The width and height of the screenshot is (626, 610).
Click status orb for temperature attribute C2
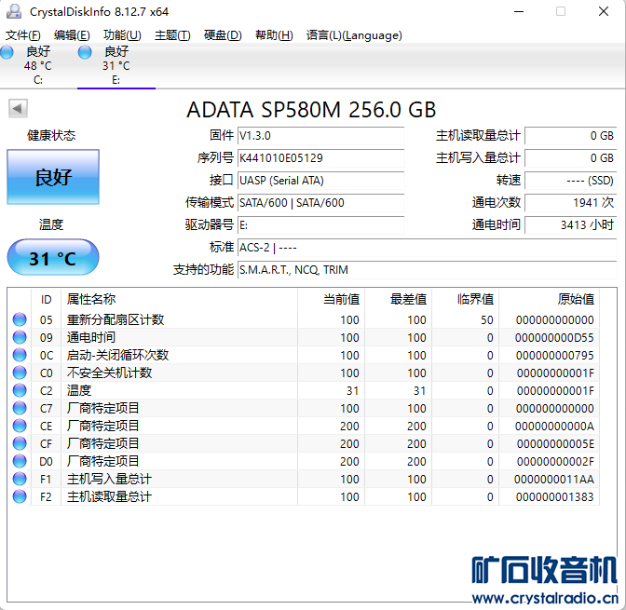pyautogui.click(x=20, y=390)
